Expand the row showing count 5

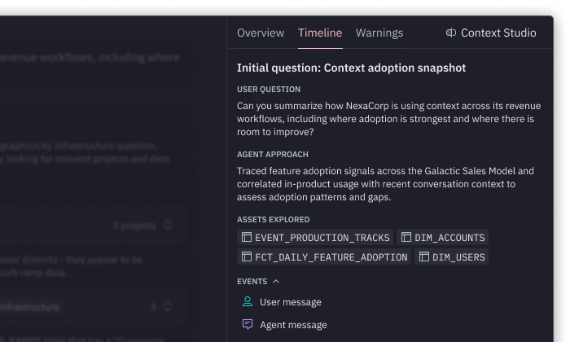point(168,307)
